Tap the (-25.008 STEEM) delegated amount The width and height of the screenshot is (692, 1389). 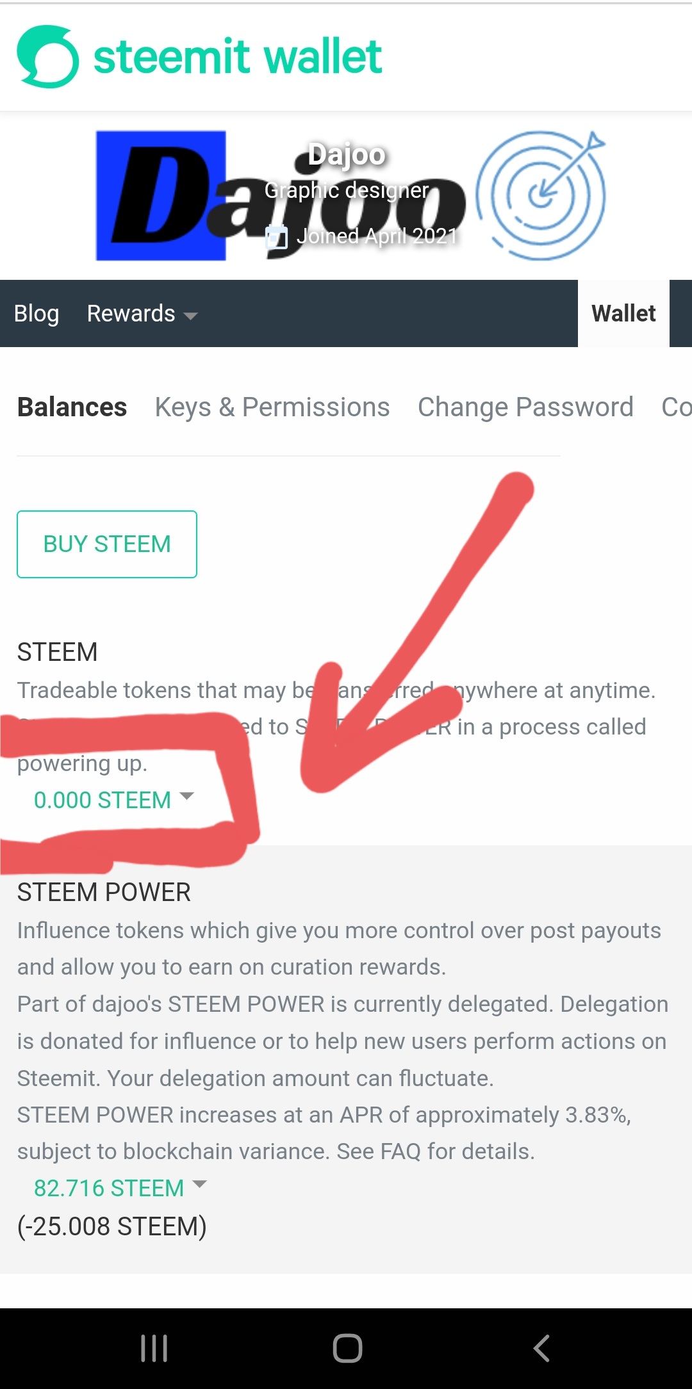[112, 1226]
